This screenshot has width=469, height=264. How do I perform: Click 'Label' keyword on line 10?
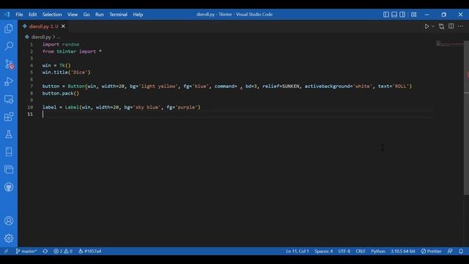(72, 107)
